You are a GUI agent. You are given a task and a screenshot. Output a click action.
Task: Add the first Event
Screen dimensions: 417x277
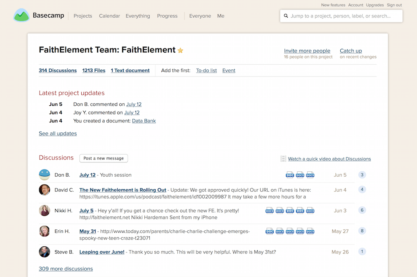tap(229, 70)
